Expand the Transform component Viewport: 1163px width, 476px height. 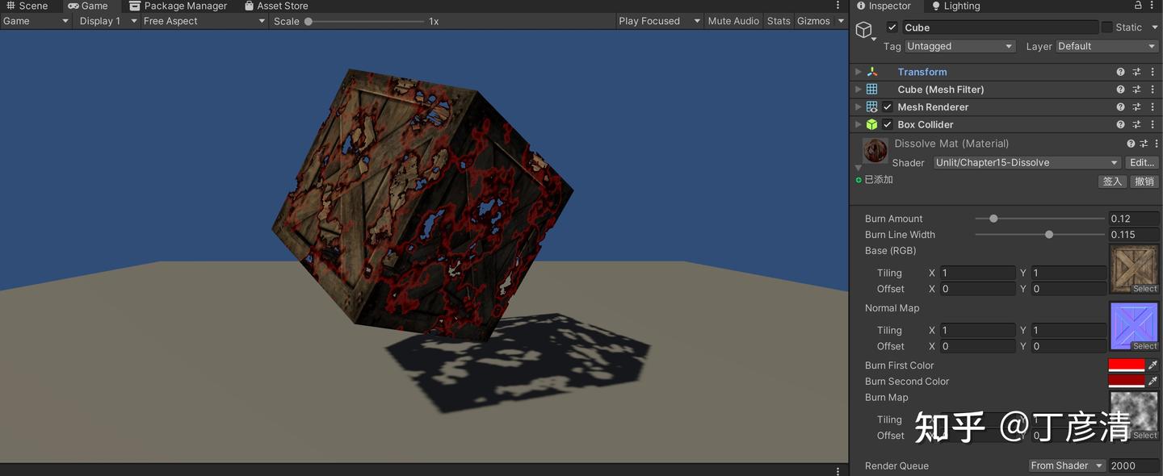click(x=858, y=71)
